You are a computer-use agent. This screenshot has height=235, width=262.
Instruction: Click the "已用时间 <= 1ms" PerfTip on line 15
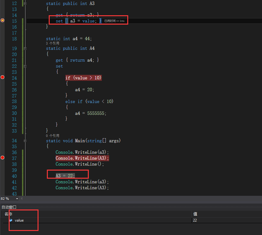(x=115, y=21)
